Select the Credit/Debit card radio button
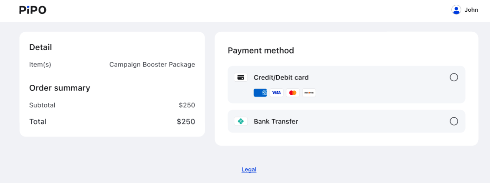The width and height of the screenshot is (490, 183). click(454, 77)
